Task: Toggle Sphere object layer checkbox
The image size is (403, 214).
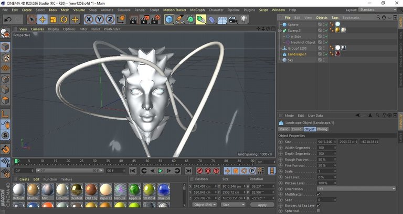Action: pyautogui.click(x=320, y=25)
